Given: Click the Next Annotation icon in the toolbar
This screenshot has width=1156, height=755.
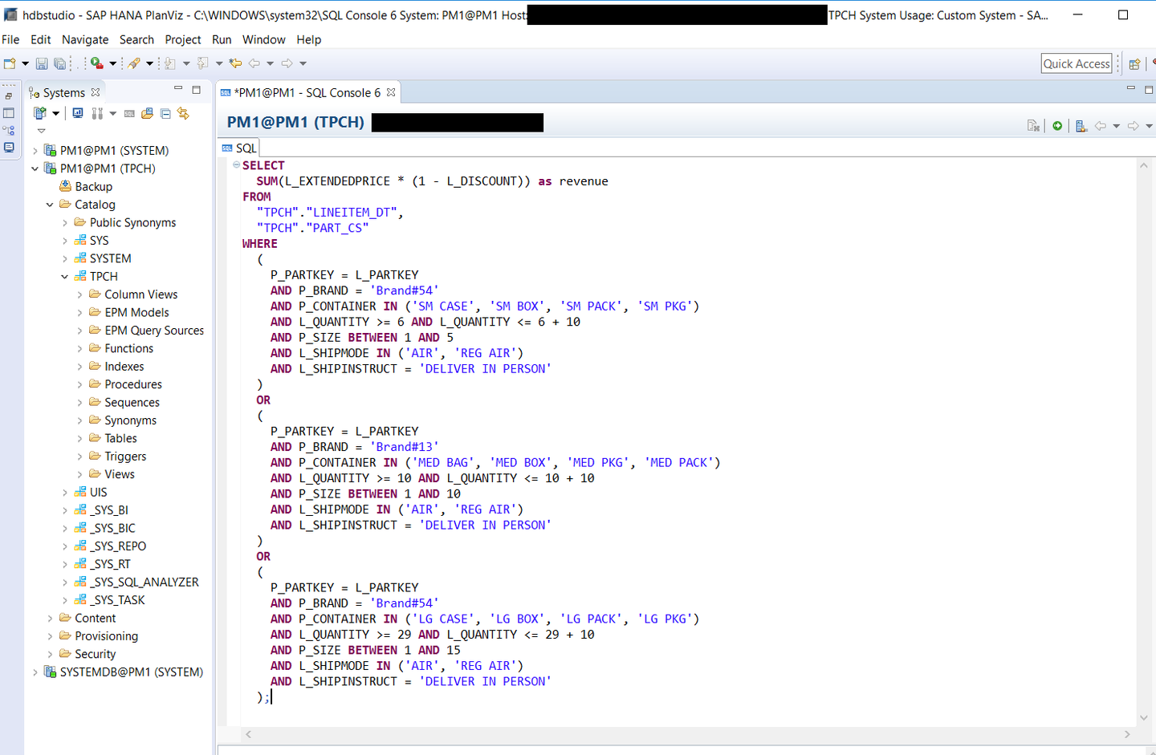Looking at the screenshot, I should pyautogui.click(x=169, y=63).
